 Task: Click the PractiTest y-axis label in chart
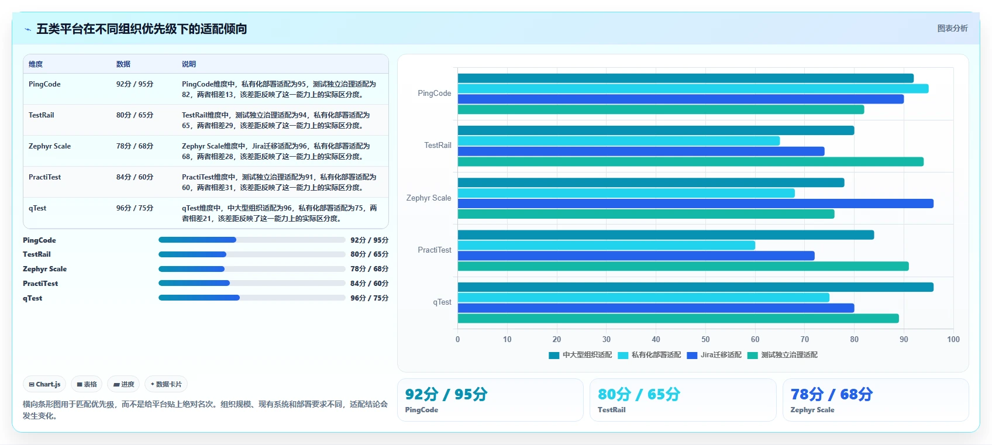point(434,250)
